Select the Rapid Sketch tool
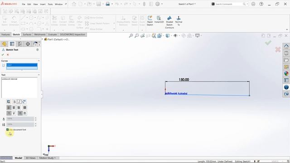 (x=150, y=21)
